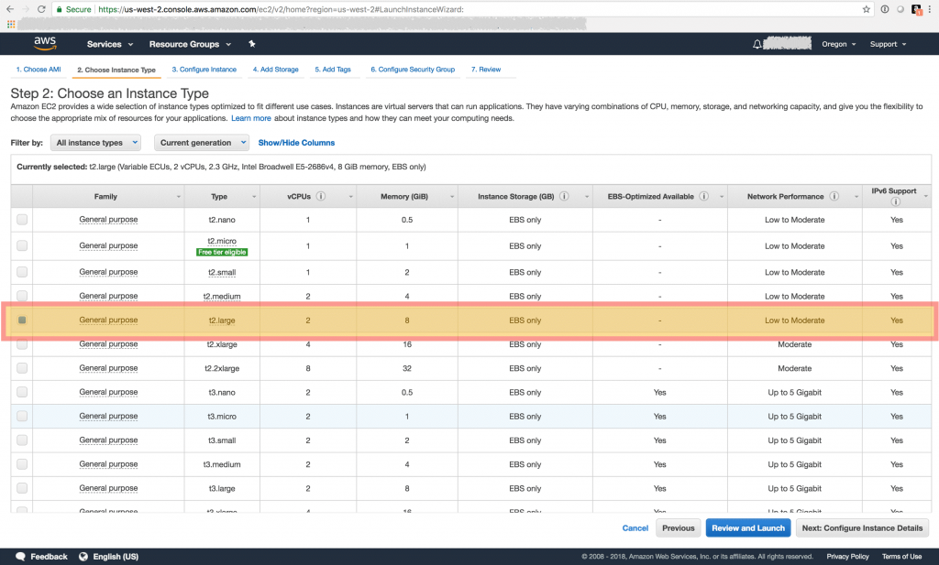Click the t2.2xlarge type cell
Viewport: 939px width, 565px height.
point(222,368)
